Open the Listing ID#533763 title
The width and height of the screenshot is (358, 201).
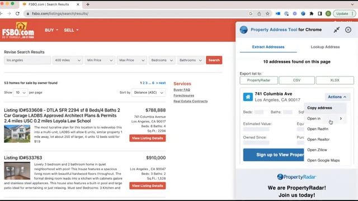pyautogui.click(x=23, y=157)
